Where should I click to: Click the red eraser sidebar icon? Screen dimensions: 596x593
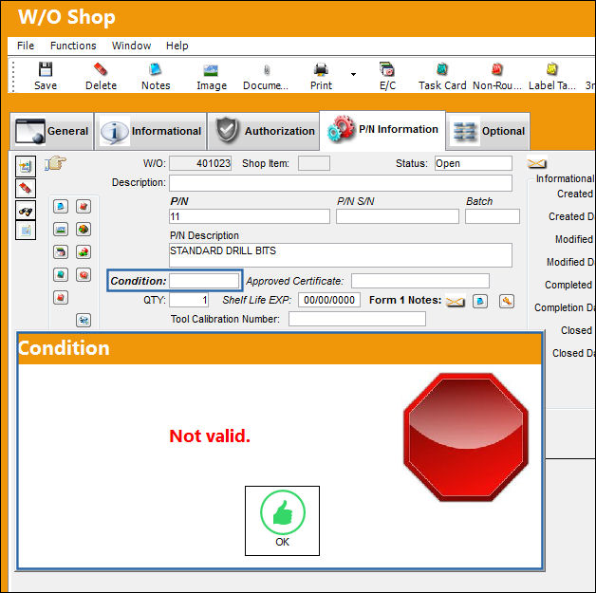(26, 188)
